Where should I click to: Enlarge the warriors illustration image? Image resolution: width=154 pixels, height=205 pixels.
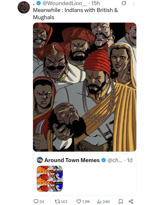coord(85,87)
